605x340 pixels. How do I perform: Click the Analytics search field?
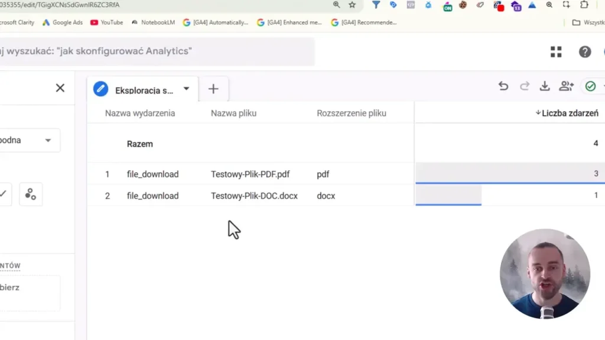pyautogui.click(x=157, y=51)
